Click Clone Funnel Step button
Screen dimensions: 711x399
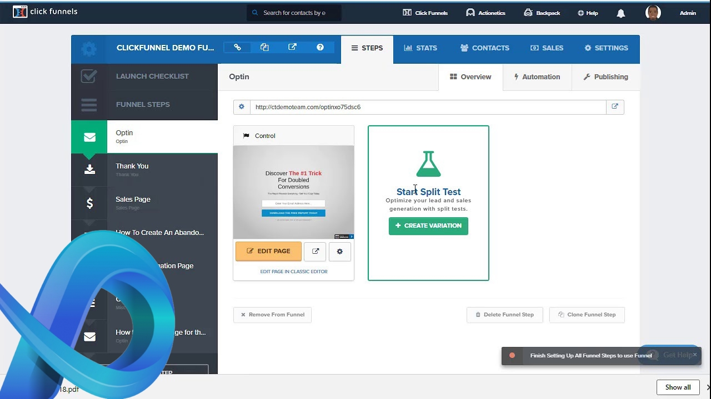click(587, 315)
